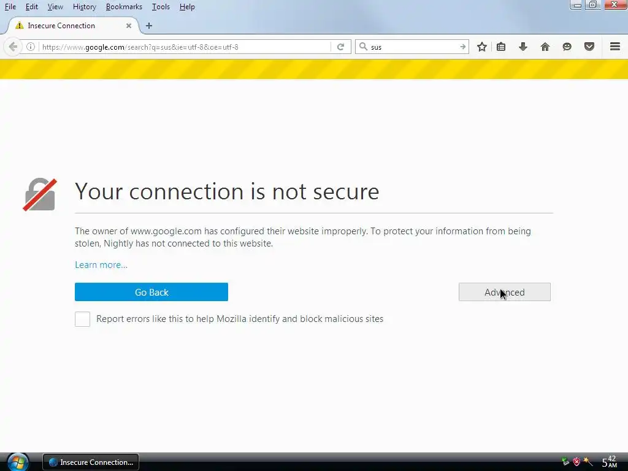The width and height of the screenshot is (628, 471).
Task: Close the Insecure Connection tab
Action: tap(129, 26)
